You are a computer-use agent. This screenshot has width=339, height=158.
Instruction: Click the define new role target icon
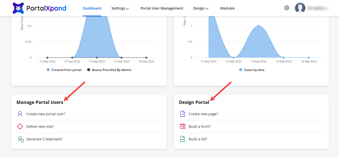point(20,127)
